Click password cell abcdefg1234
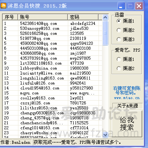The image size is (148, 148). 83,23
